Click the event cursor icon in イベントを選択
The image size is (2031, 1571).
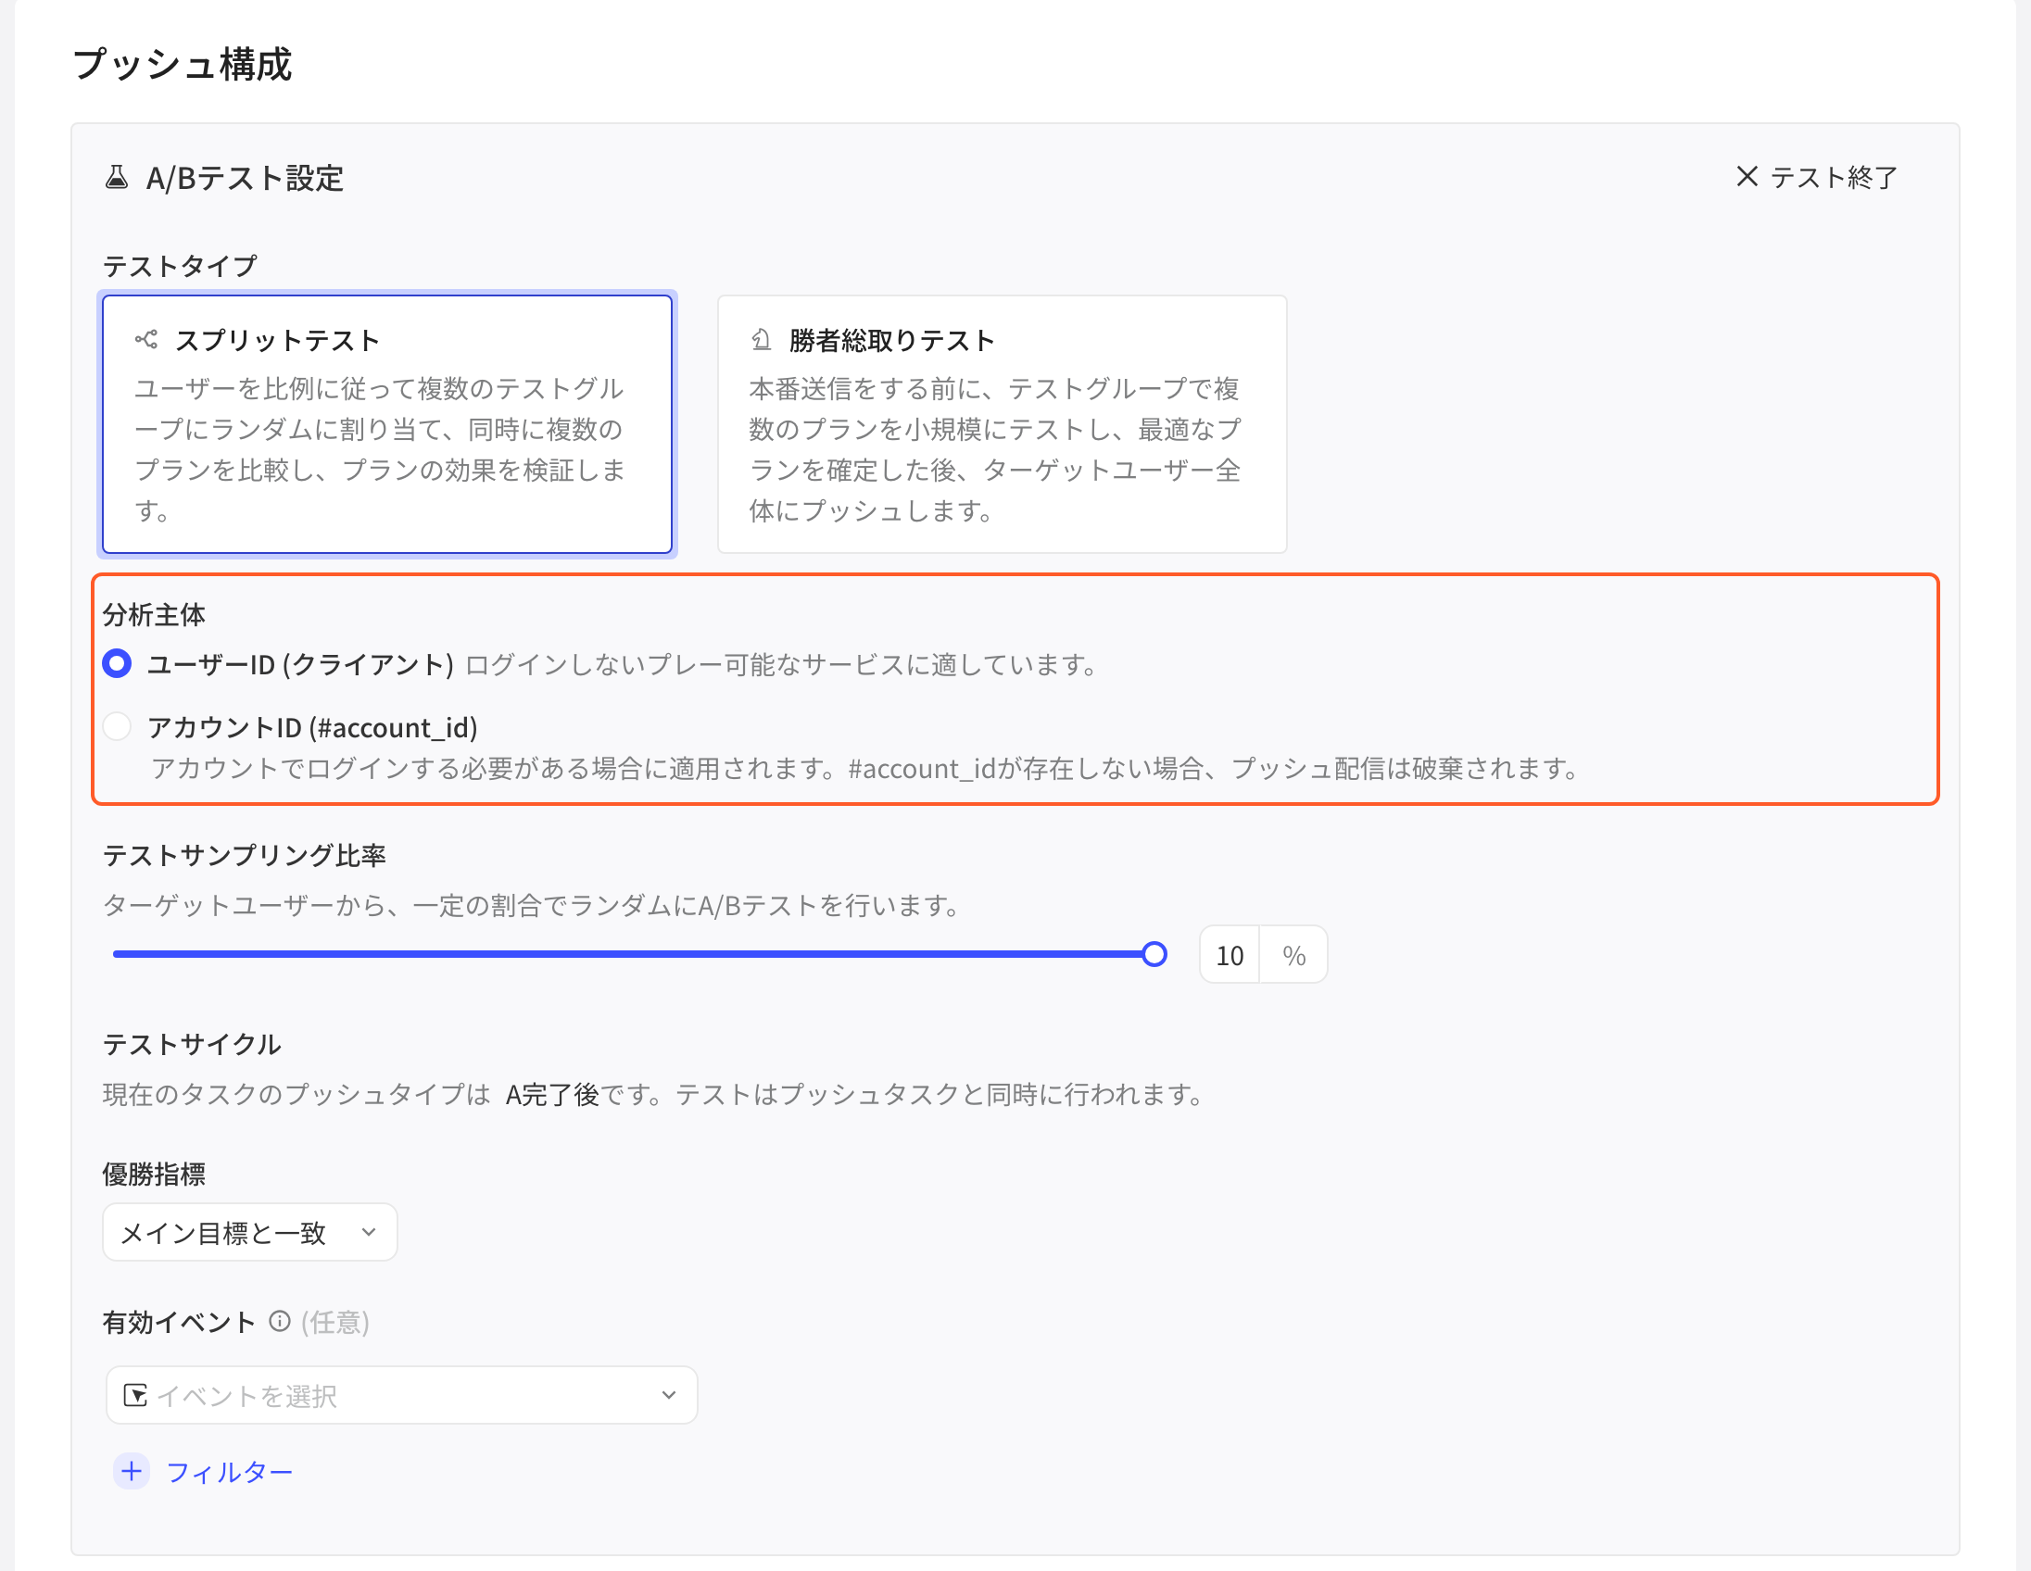(x=136, y=1395)
